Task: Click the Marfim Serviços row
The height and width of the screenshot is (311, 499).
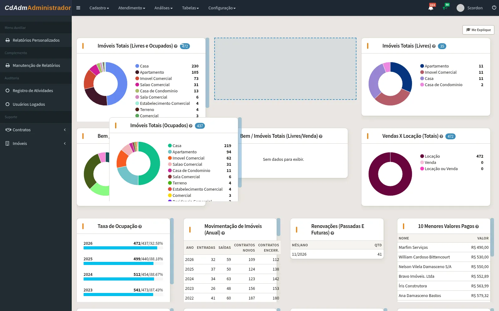Action: click(443, 248)
